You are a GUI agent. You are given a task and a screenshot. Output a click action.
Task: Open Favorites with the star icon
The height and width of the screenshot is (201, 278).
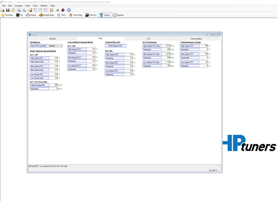coord(7,15)
